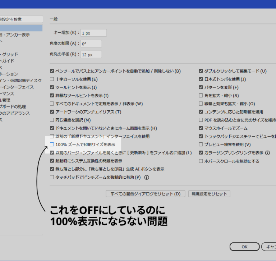
Task: Select パフォーマンス sidebar category
Action: click(7, 93)
